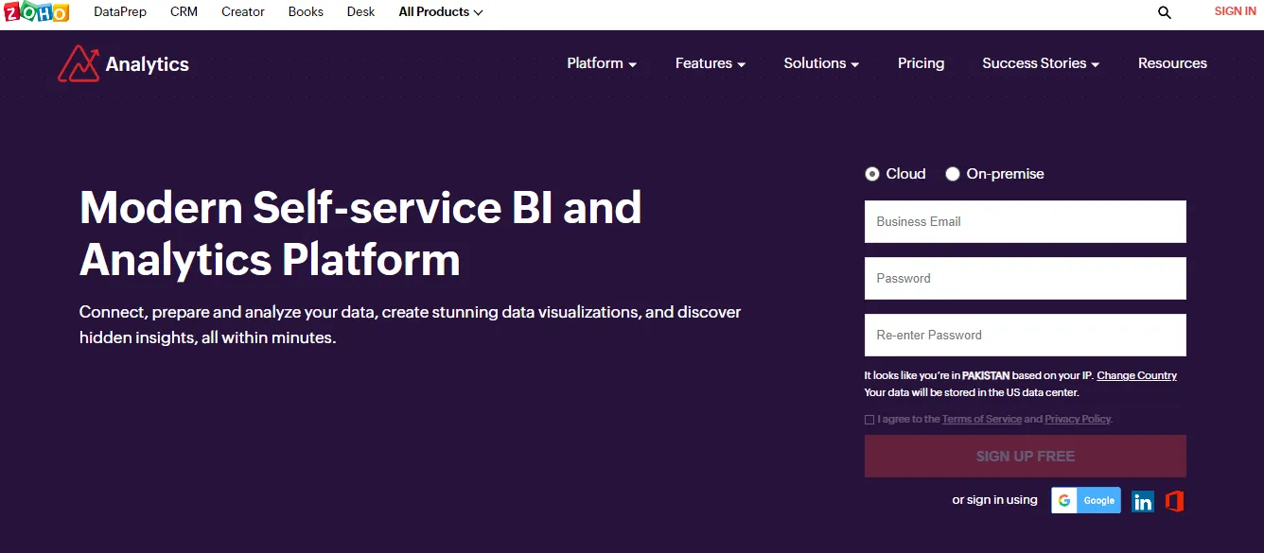This screenshot has height=553, width=1264.
Task: Sign in with LinkedIn icon
Action: 1143,501
